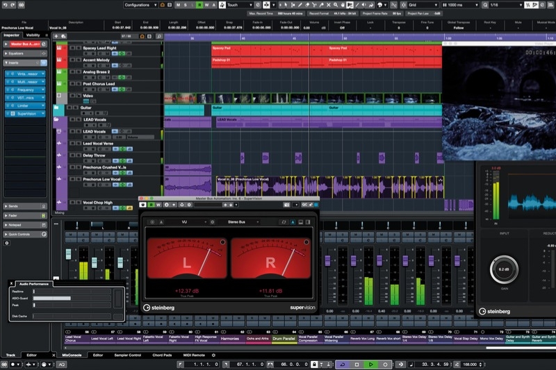
Task: Toggle SuperVision Read automation R button
Action: [151, 205]
